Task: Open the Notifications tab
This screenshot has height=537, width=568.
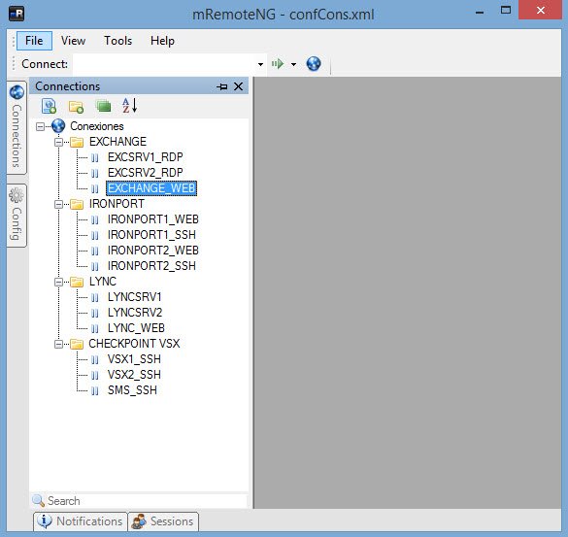Action: pos(81,521)
